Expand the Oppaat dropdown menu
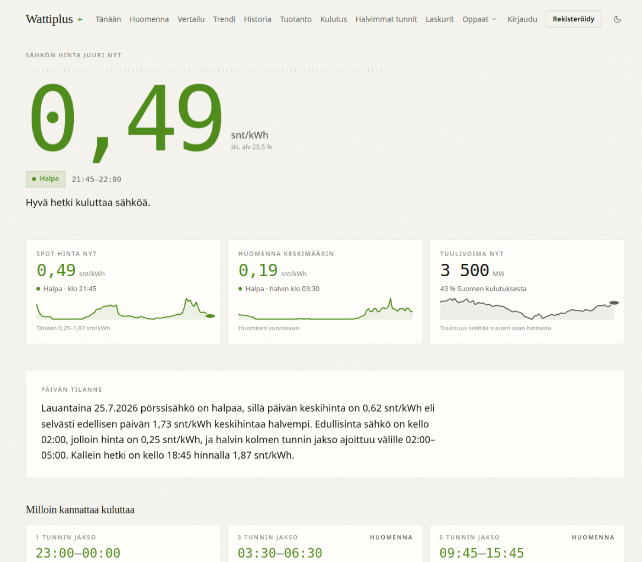 click(479, 19)
